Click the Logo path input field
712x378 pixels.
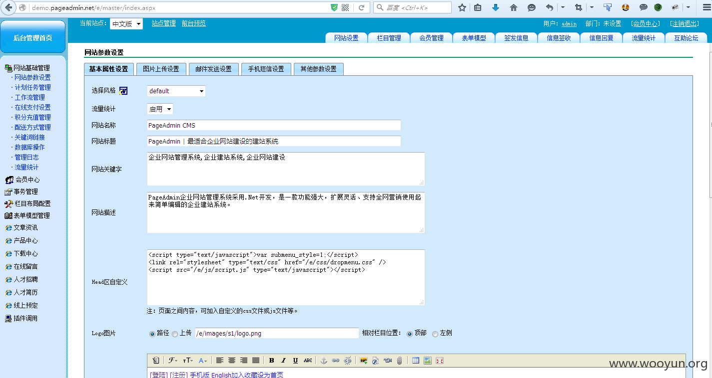point(277,333)
